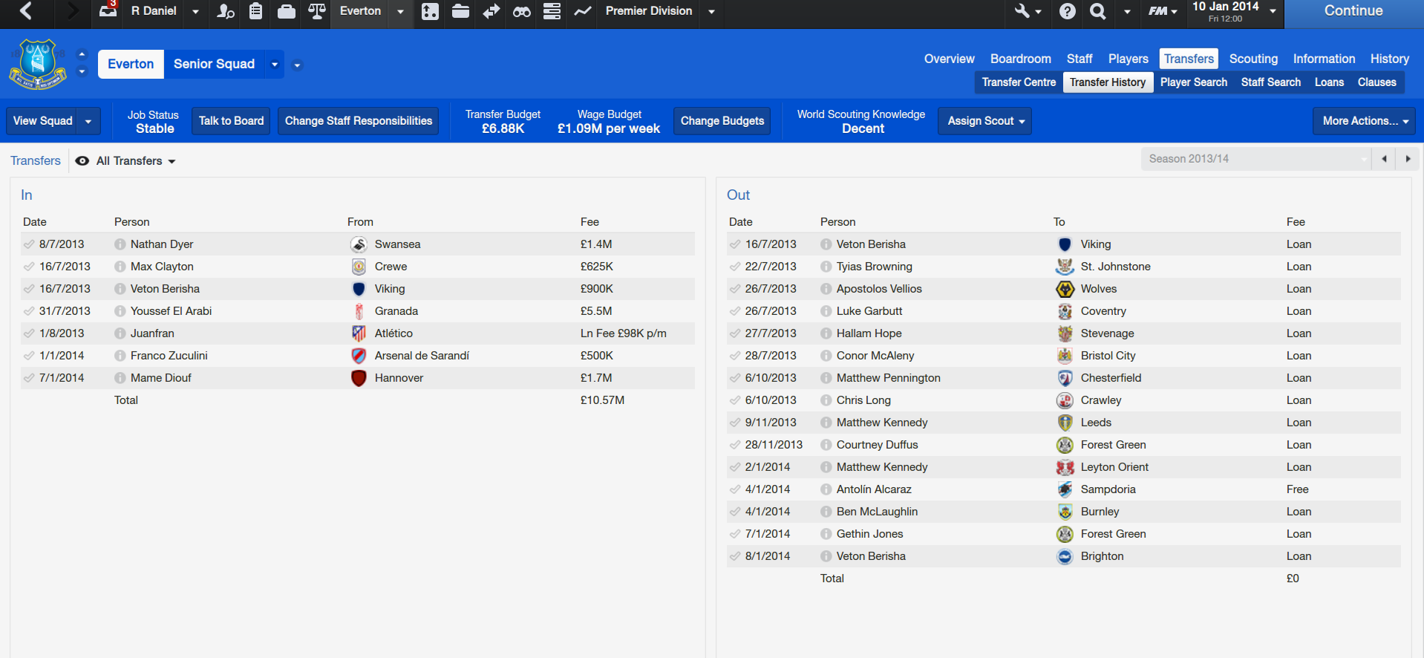Click the Wolves club badge
Viewport: 1424px width, 658px height.
pyautogui.click(x=1065, y=289)
